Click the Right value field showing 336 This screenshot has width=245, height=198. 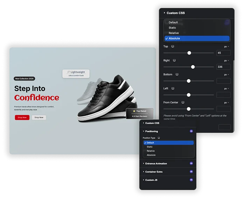[223, 67]
